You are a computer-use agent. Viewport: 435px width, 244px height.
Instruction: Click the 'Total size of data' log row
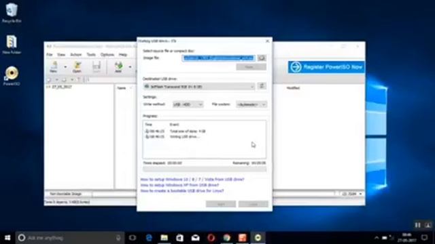175,131
